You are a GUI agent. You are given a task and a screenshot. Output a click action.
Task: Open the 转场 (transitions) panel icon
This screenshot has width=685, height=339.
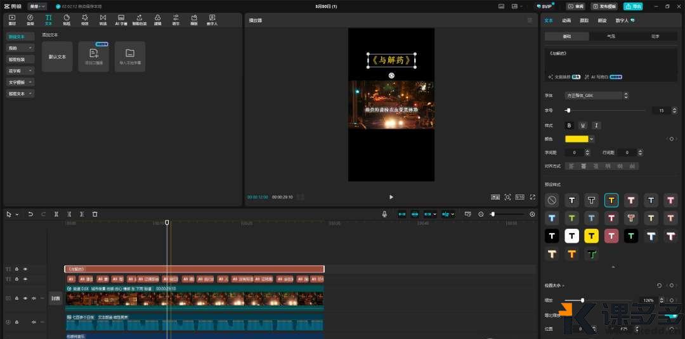103,20
